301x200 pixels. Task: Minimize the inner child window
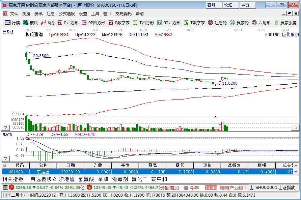(x=284, y=13)
